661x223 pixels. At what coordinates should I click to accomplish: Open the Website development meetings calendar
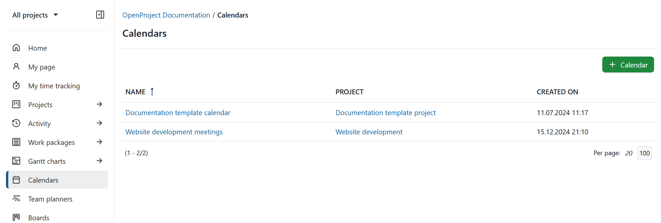174,132
